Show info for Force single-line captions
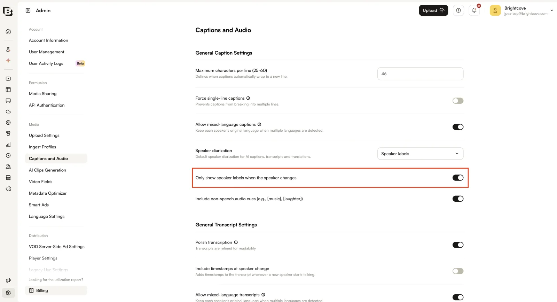Image resolution: width=557 pixels, height=302 pixels. [248, 98]
